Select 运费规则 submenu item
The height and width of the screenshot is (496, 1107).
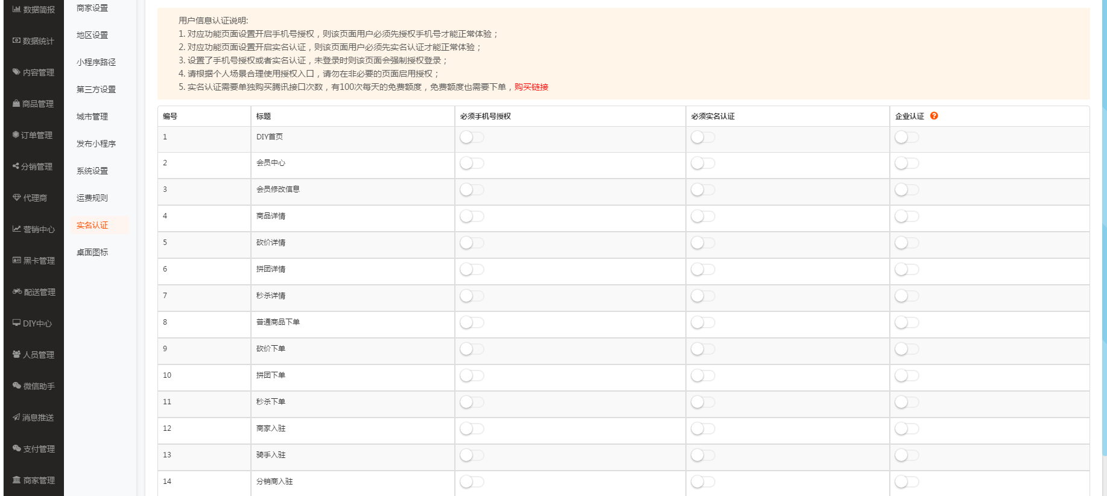tap(92, 198)
